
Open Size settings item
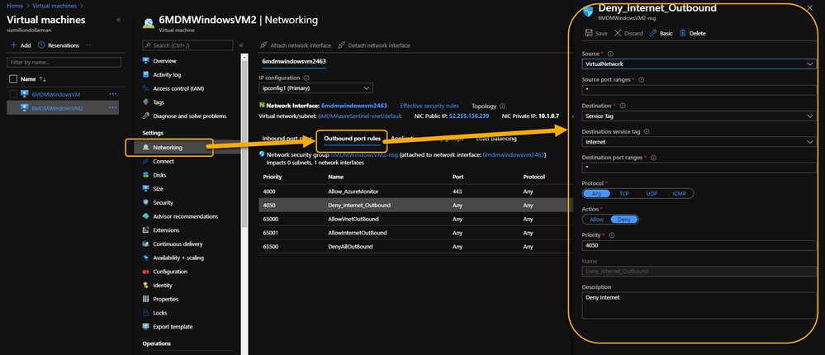click(x=158, y=189)
